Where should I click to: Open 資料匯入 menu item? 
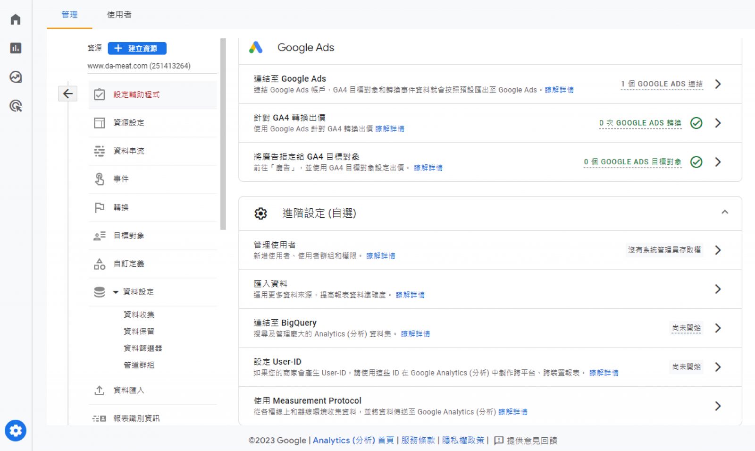pyautogui.click(x=152, y=391)
